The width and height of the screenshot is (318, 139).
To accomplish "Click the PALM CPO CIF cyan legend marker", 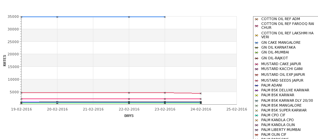I will [257, 115].
